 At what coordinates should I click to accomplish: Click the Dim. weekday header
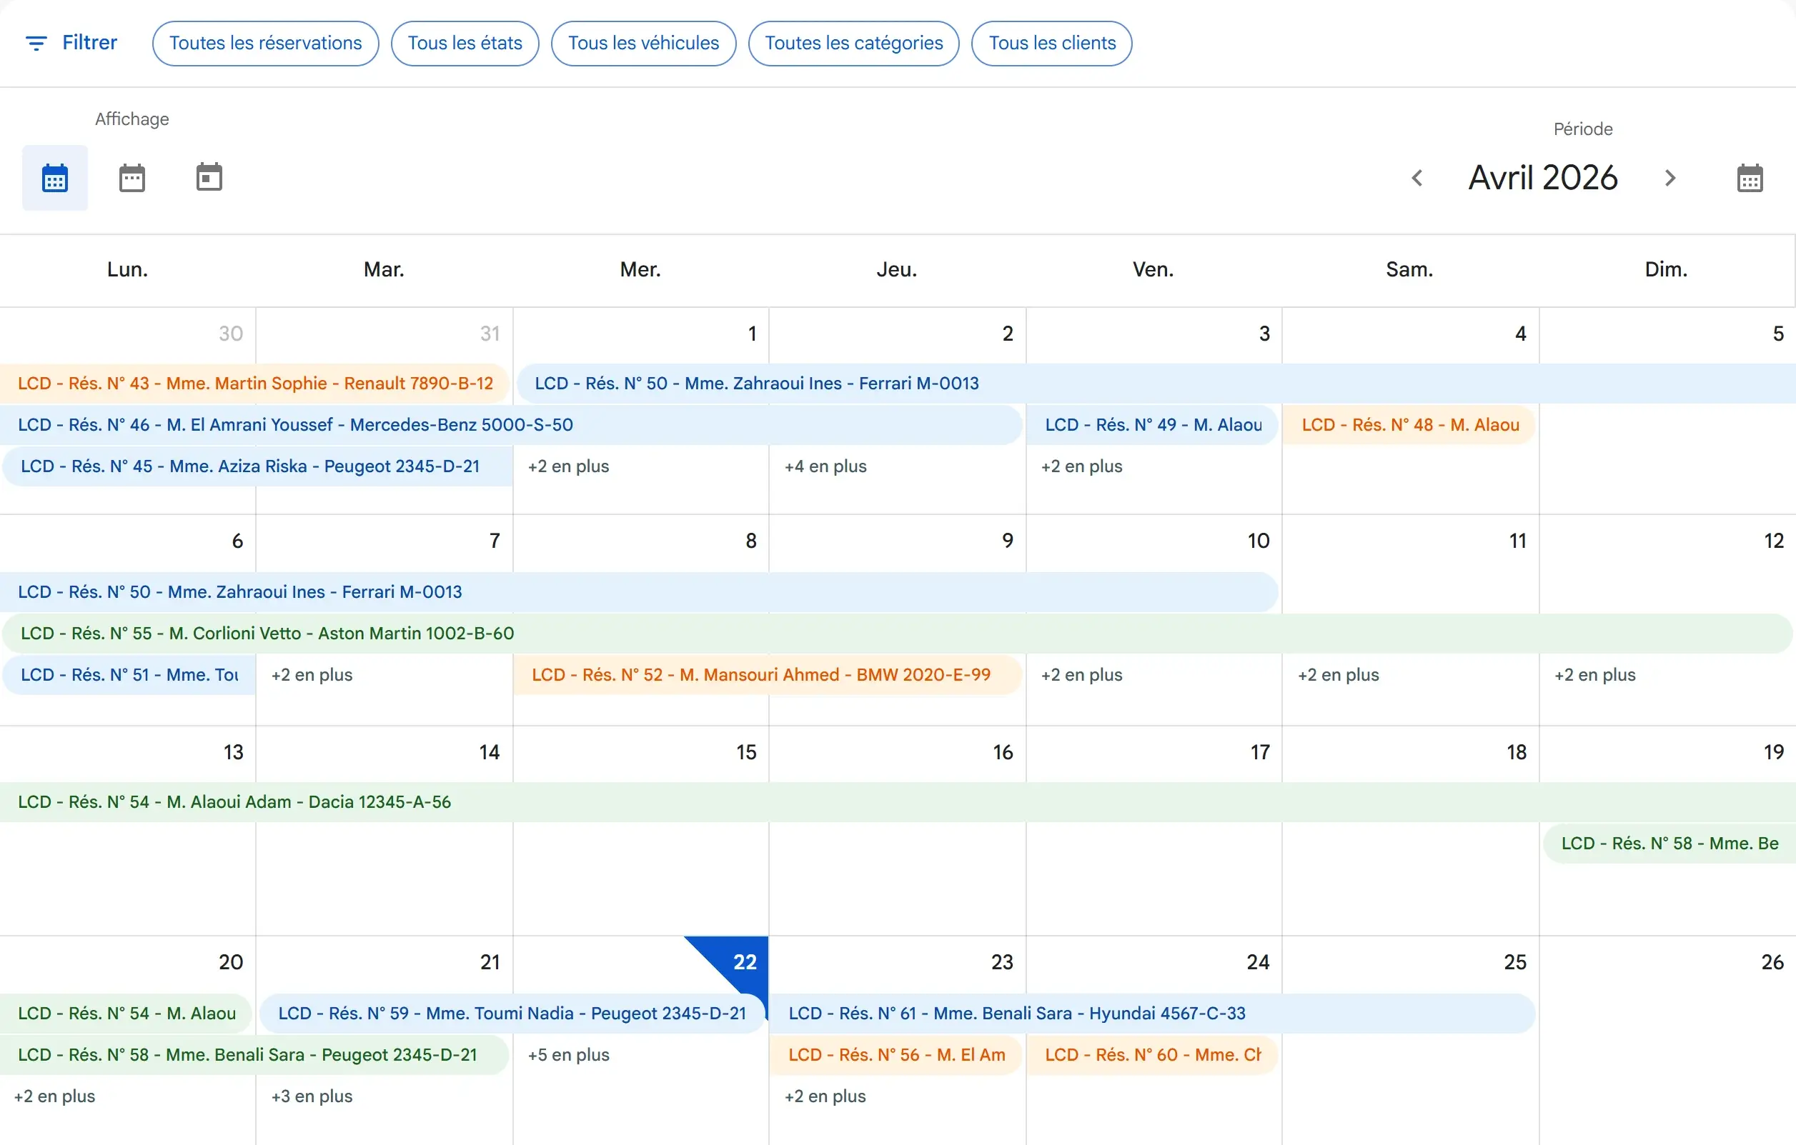[1665, 269]
